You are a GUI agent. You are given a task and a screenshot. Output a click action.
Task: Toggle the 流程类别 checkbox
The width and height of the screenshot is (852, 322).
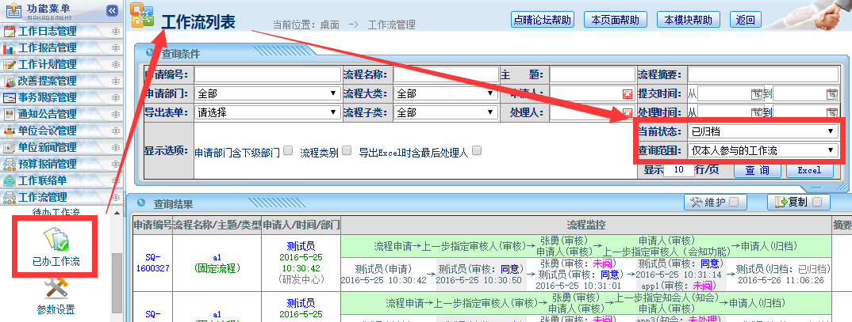pyautogui.click(x=346, y=150)
